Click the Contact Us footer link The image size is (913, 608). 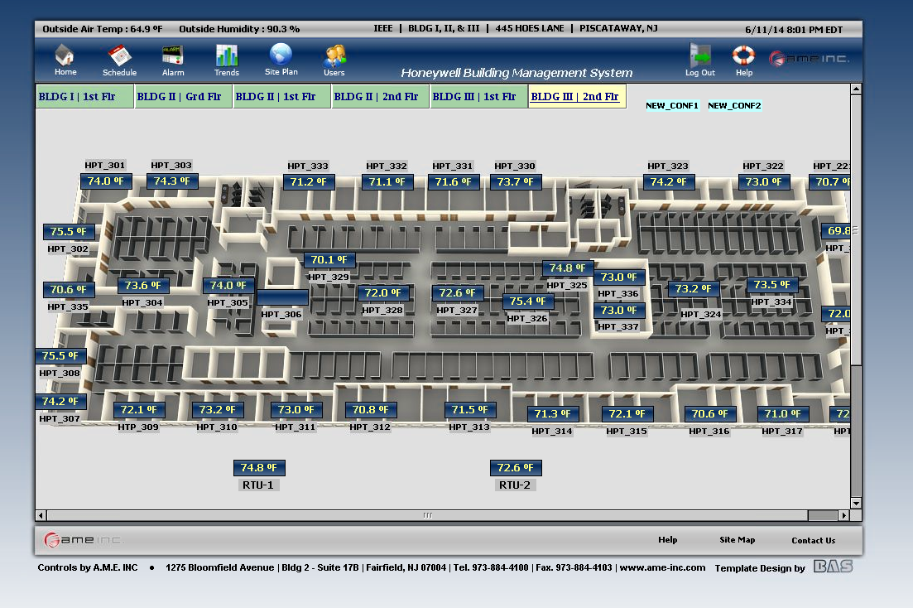[813, 540]
